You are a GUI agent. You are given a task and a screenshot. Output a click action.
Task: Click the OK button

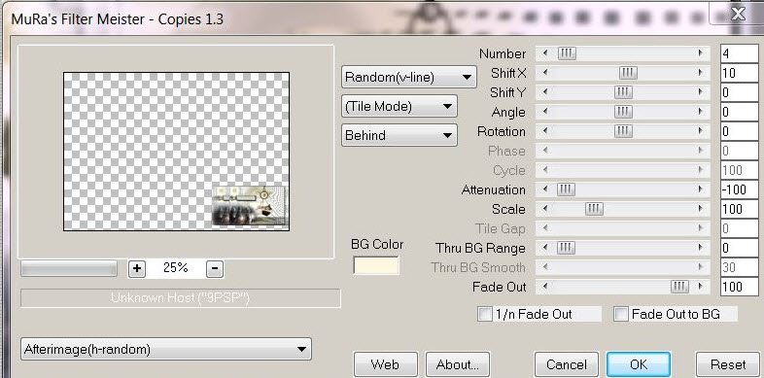[639, 364]
